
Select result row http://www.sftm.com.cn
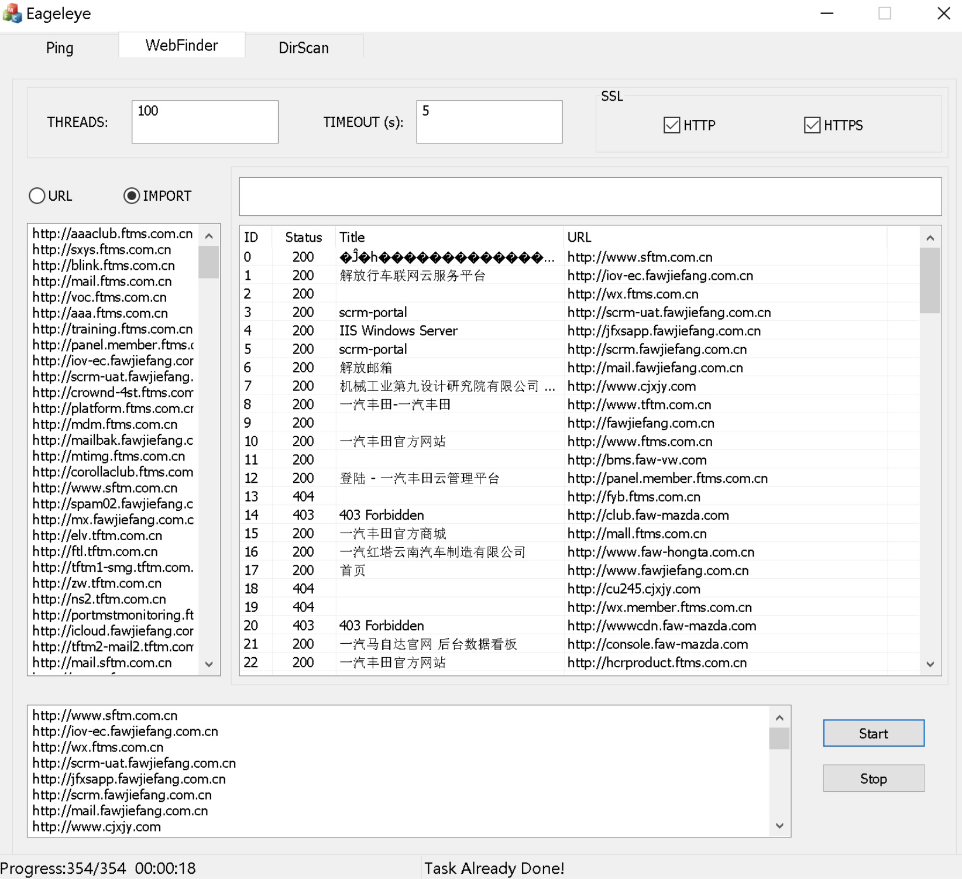point(579,257)
